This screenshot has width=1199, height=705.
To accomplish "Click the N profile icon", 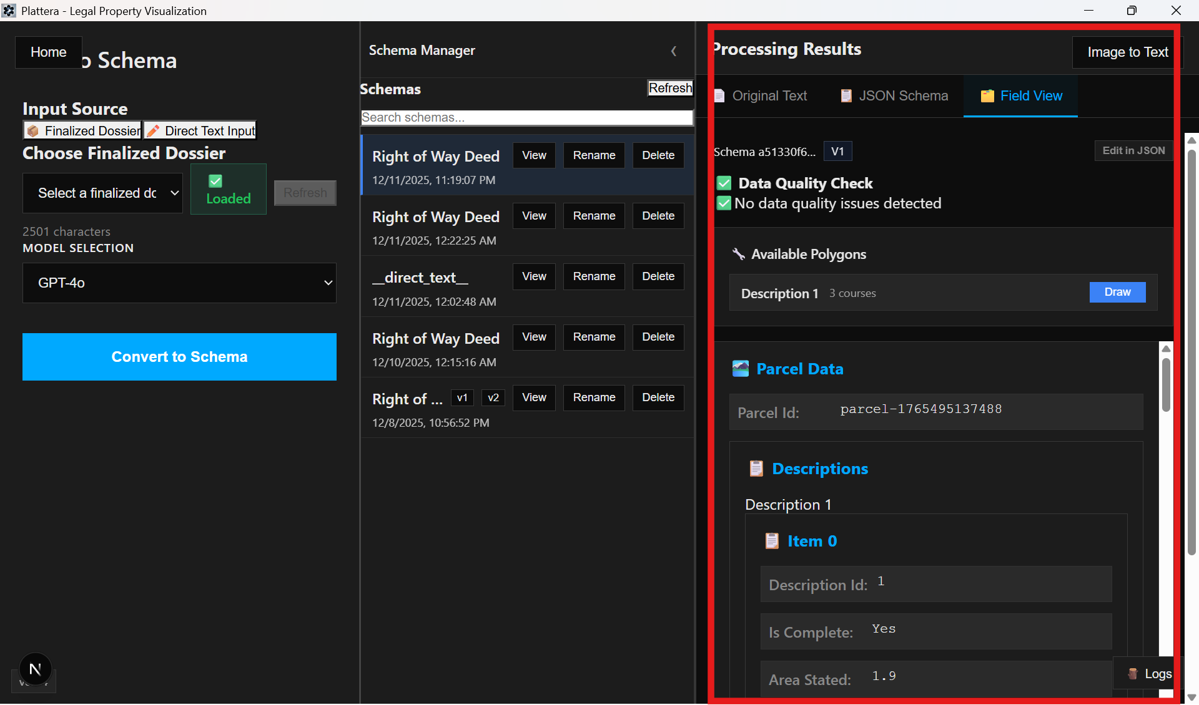I will (35, 669).
